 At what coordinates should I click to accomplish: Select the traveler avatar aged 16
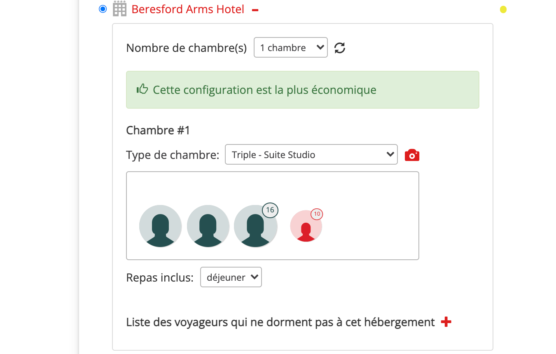(255, 227)
